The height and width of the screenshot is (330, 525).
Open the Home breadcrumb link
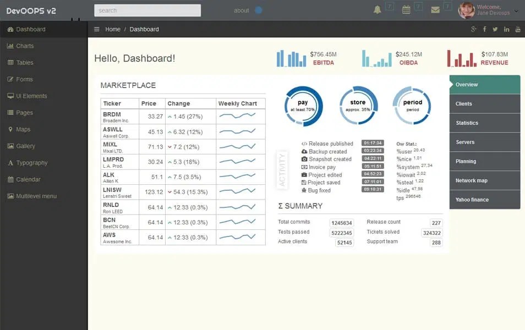113,29
